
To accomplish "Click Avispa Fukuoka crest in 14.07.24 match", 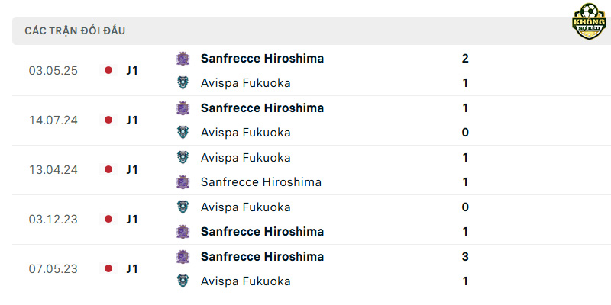I will [x=183, y=132].
